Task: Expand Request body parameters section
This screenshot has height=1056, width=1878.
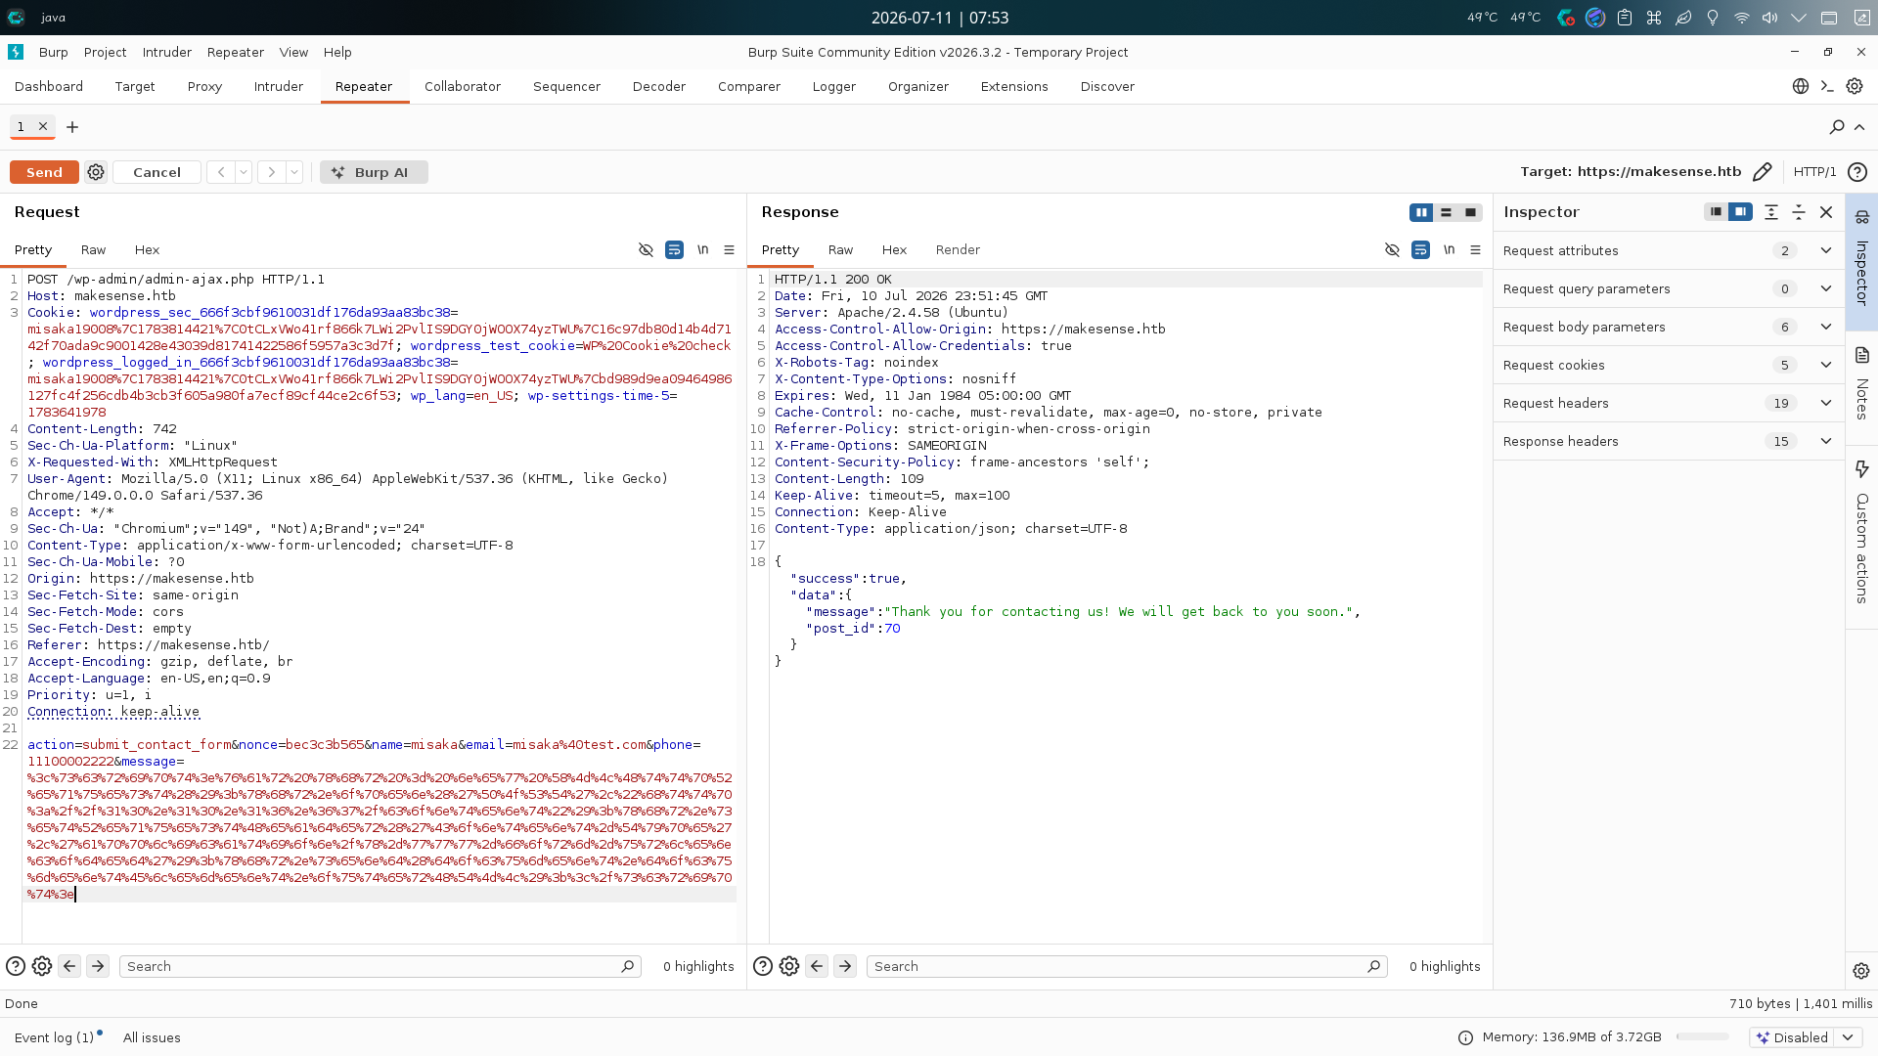Action: coord(1669,327)
